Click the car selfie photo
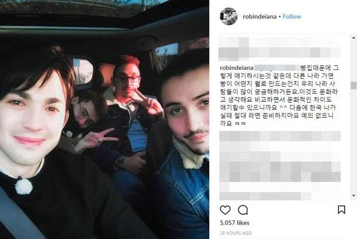This screenshot has width=357, height=239. 105,119
